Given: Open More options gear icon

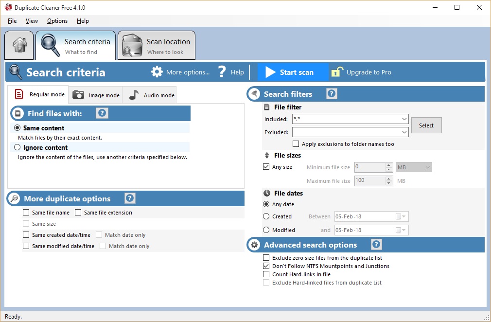Looking at the screenshot, I should (157, 72).
